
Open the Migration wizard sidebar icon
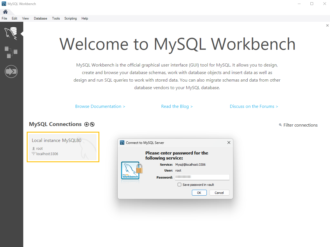[x=11, y=72]
